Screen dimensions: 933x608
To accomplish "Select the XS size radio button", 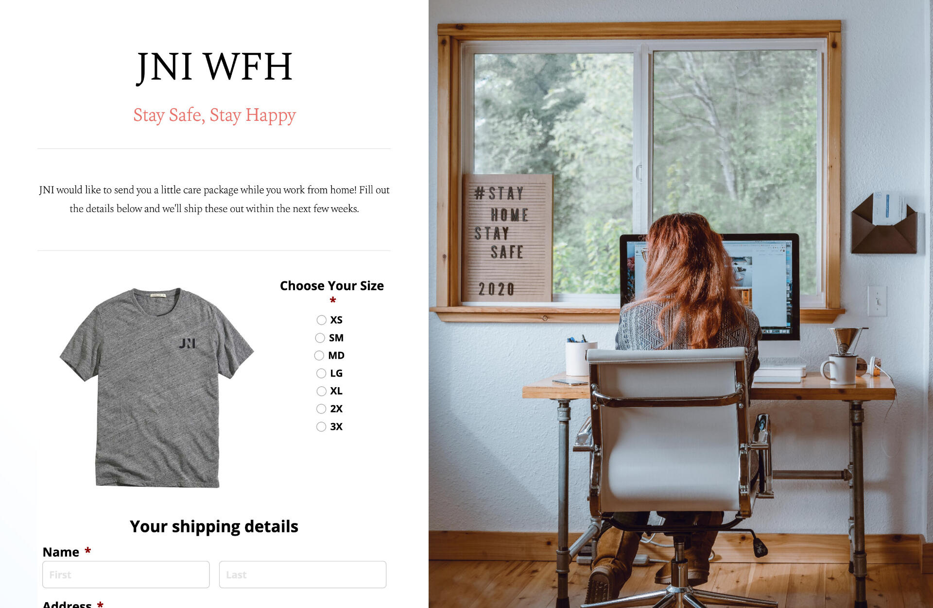I will (321, 320).
